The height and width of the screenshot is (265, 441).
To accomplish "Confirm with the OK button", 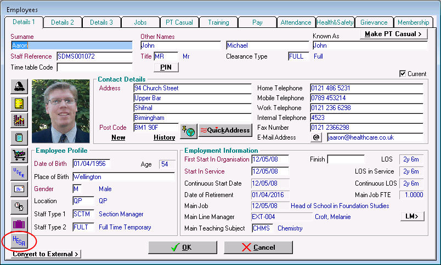I will 183,247.
